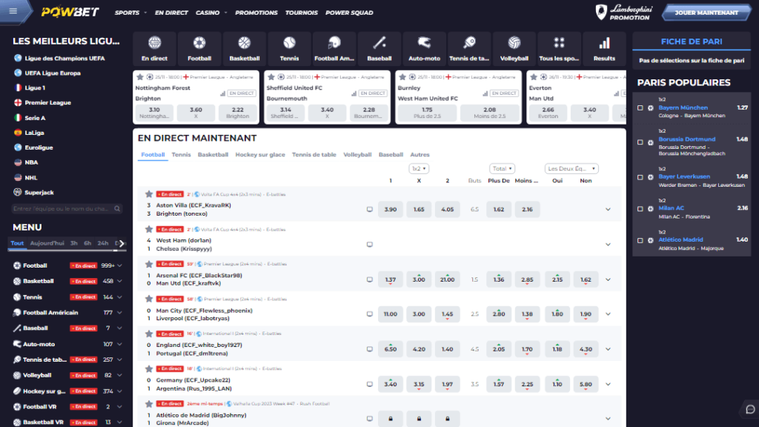Open Nottingham Forest match statistics icon
The height and width of the screenshot is (427, 759).
point(222,93)
